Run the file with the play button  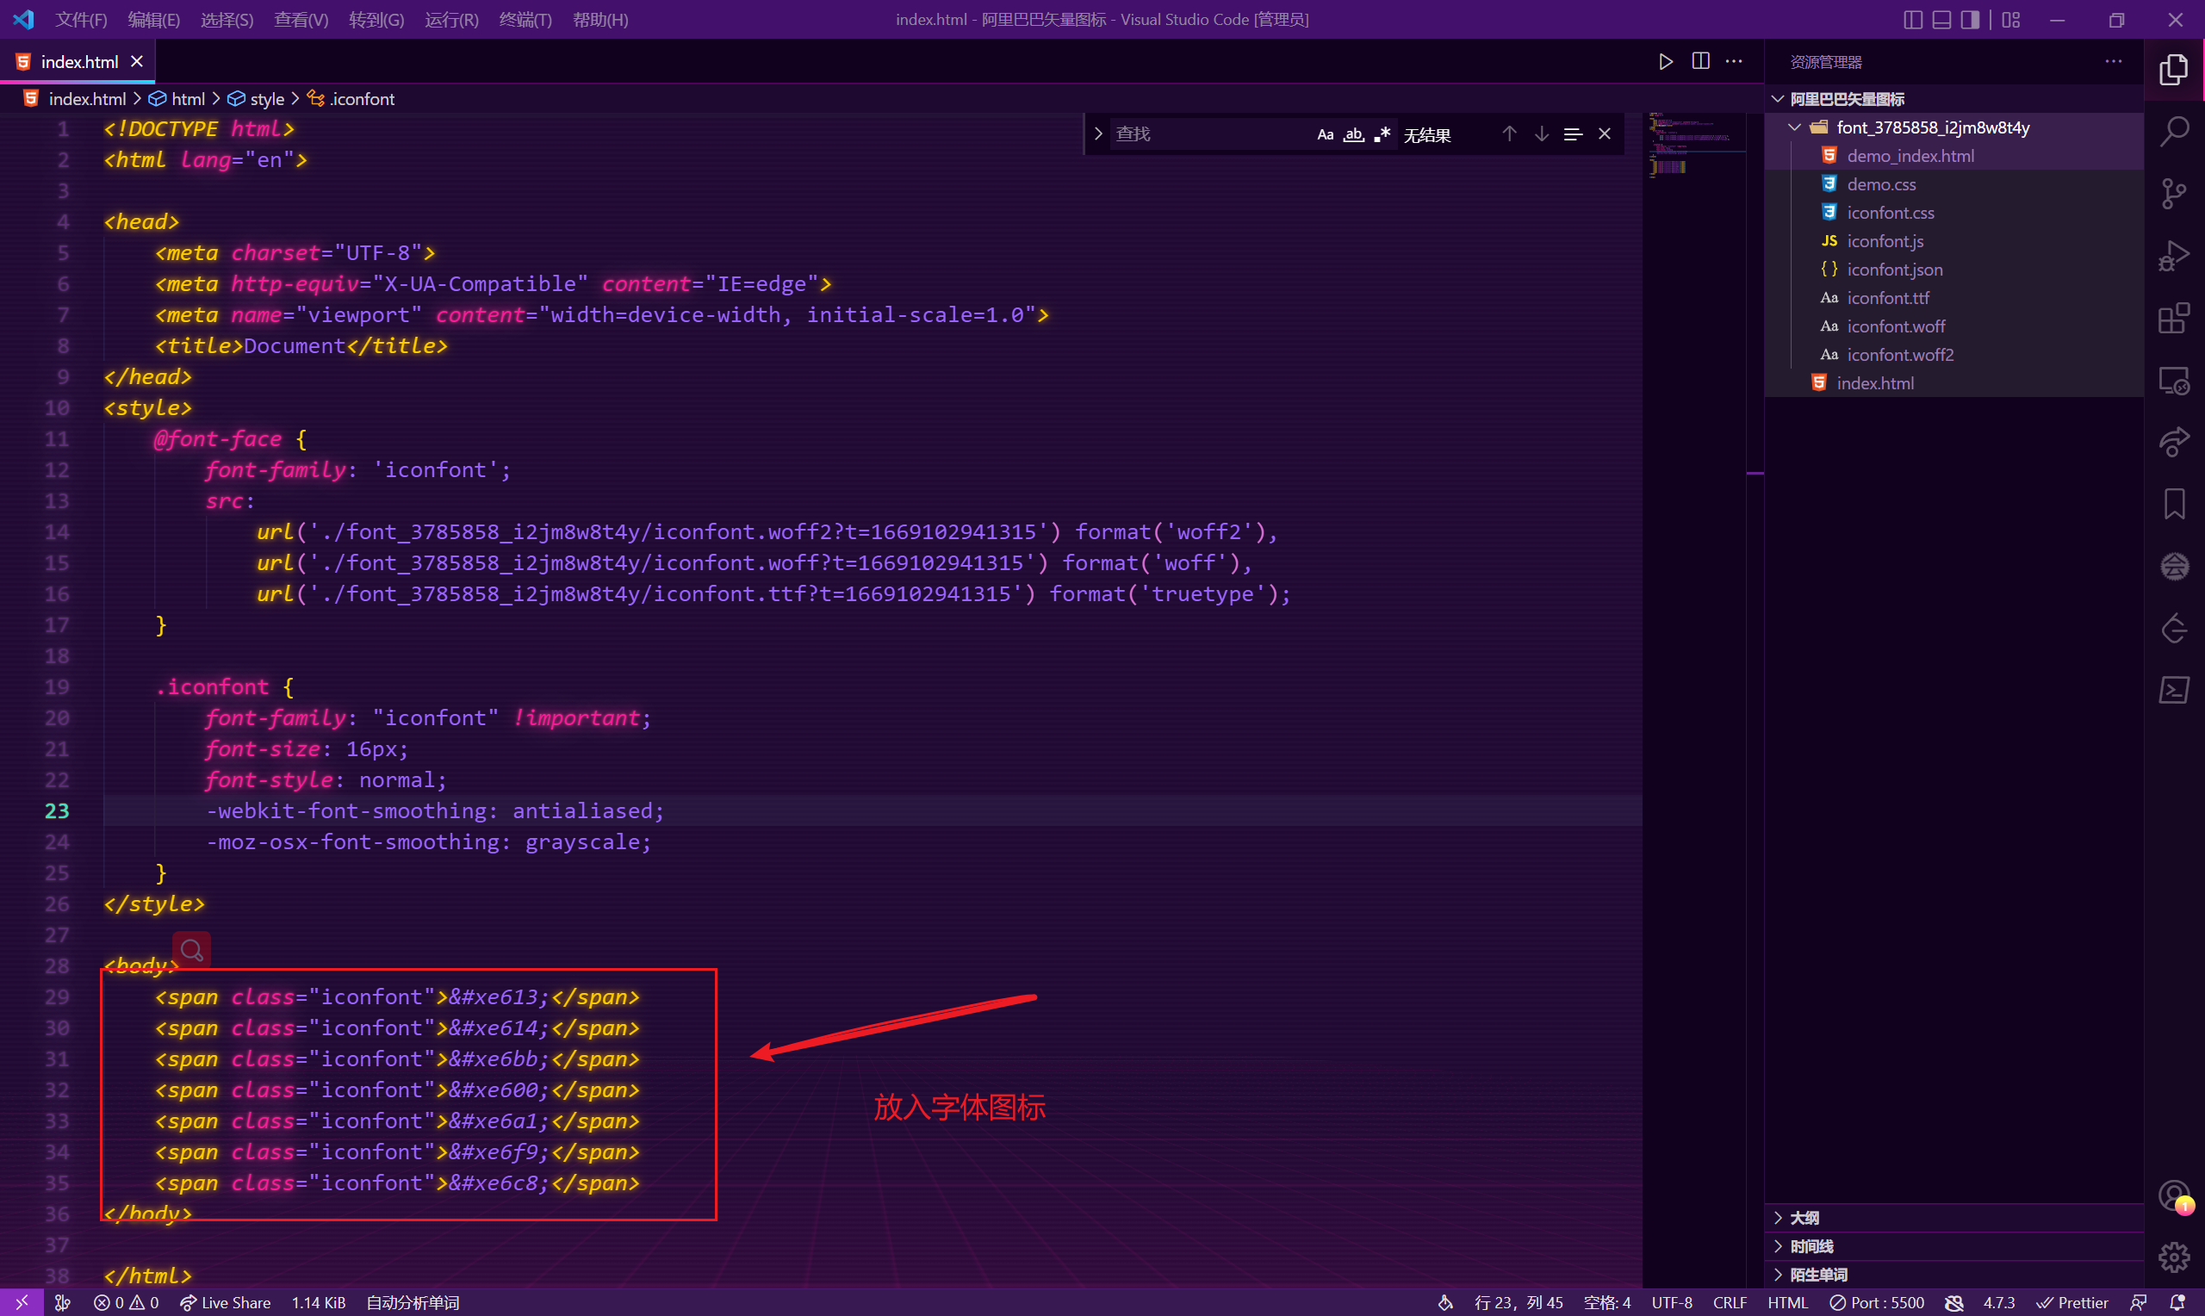coord(1665,61)
